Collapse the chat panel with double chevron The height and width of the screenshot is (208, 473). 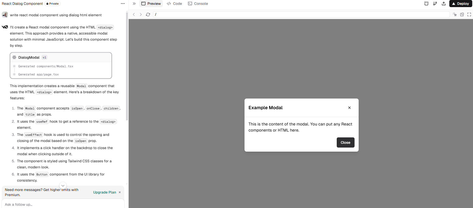(x=134, y=4)
